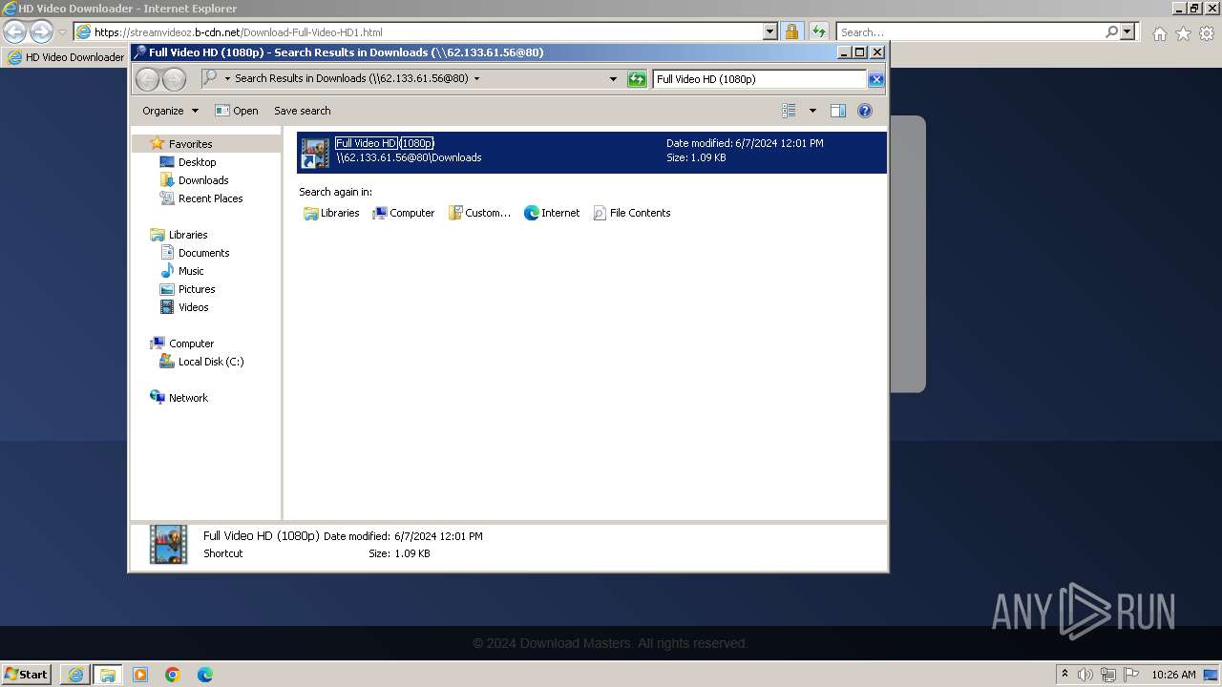Open the Organize menu
Screen dimensions: 1222x687
point(170,111)
